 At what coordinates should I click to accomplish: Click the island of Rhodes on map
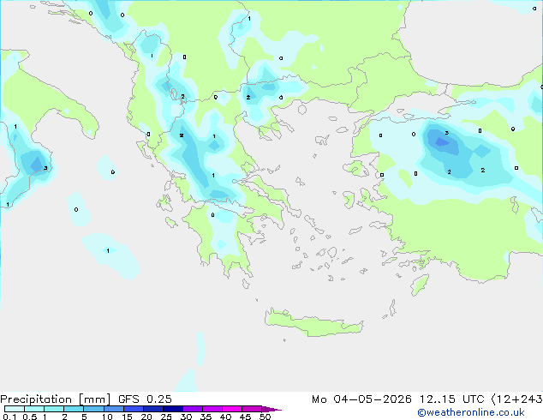420,285
